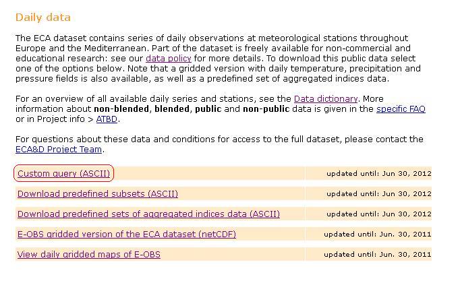Open the data policy link
This screenshot has width=460, height=281.
pos(169,59)
